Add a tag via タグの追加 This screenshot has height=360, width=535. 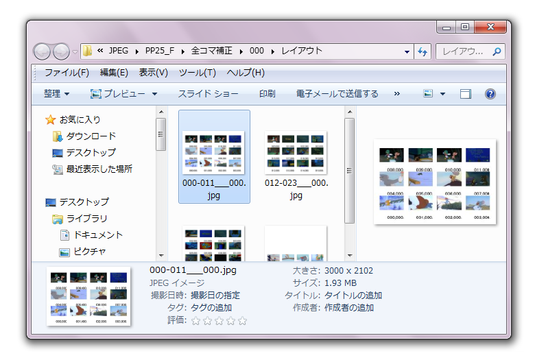click(211, 308)
